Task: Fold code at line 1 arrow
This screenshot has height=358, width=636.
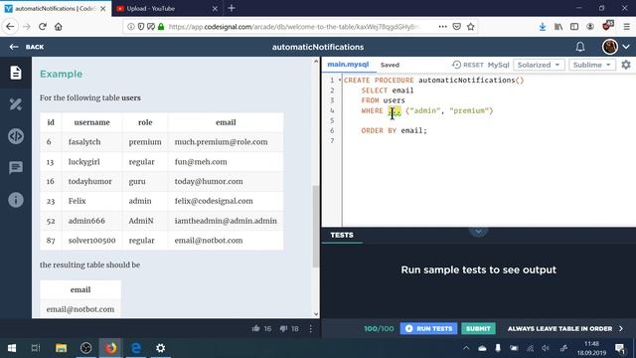Action: [340, 80]
